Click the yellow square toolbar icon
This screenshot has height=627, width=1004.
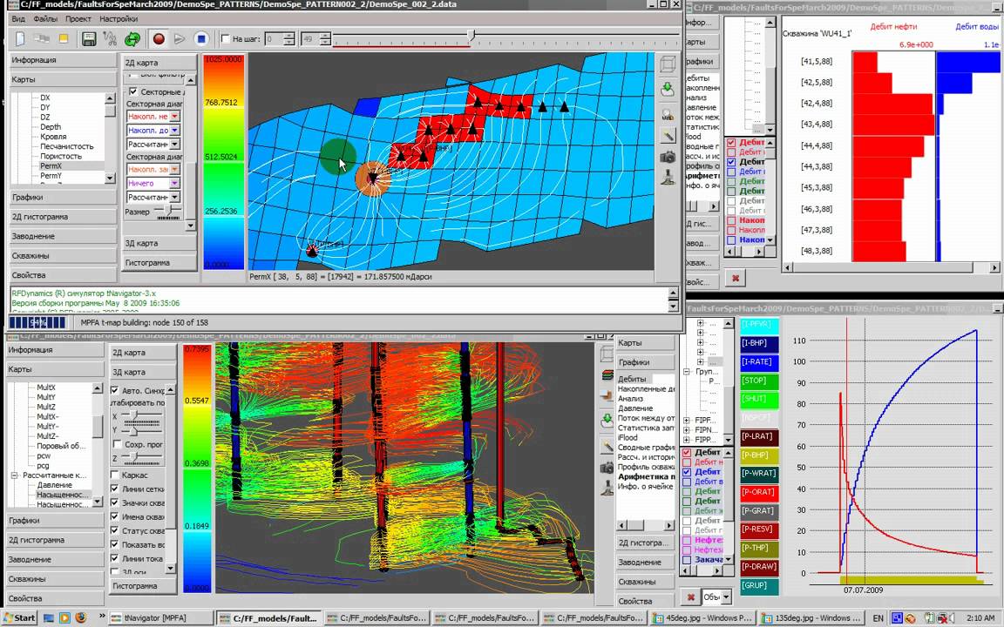click(64, 39)
